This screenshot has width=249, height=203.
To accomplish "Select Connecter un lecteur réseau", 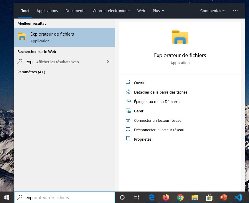I will tap(158, 120).
